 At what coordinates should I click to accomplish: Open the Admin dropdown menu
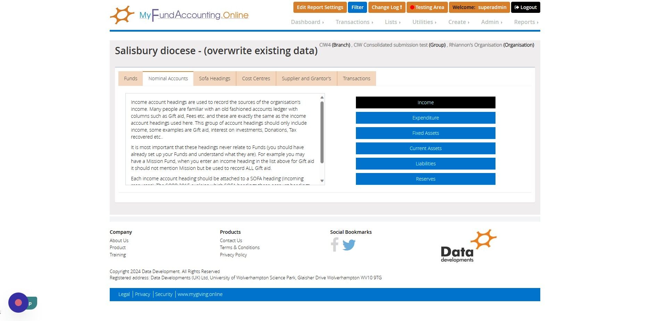(492, 22)
